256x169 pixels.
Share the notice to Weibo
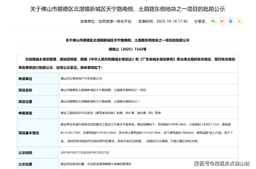[x=222, y=21]
